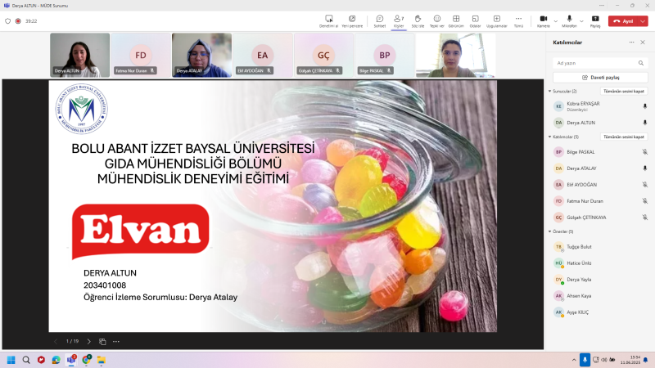This screenshot has width=655, height=368.
Task: Show hidden system tray icons
Action: pos(574,360)
